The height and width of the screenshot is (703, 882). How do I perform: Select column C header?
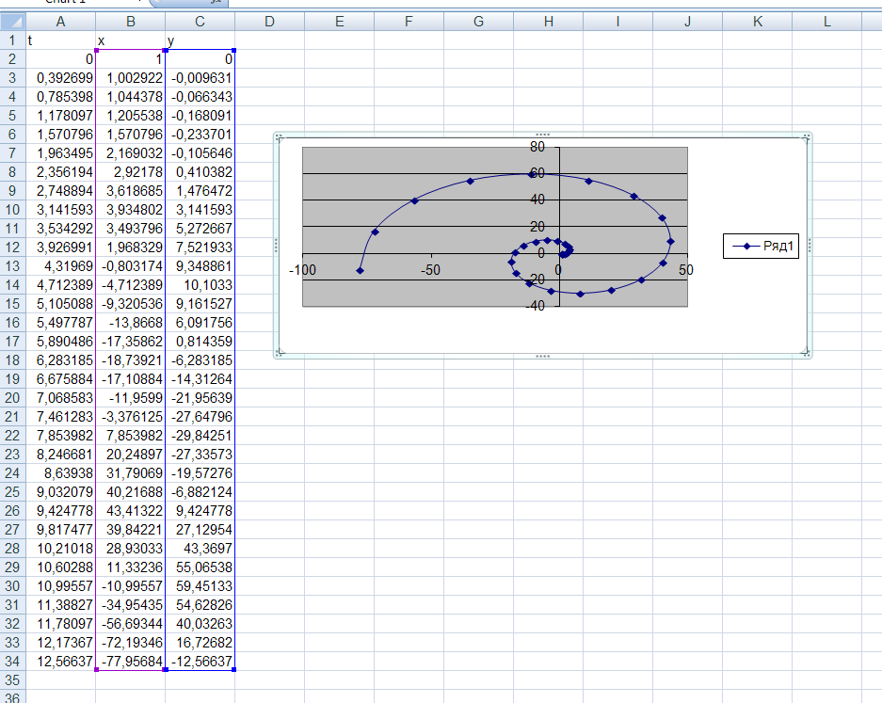(x=200, y=22)
